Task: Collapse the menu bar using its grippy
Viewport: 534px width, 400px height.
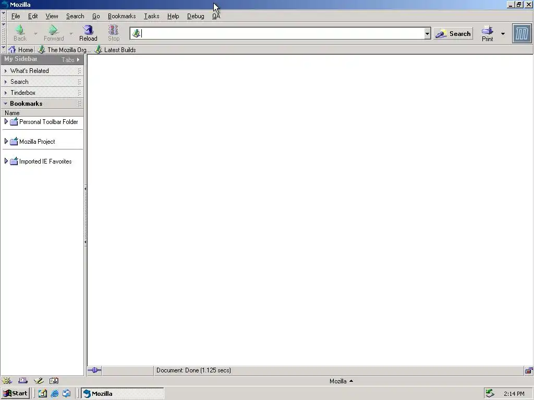Action: pyautogui.click(x=4, y=16)
